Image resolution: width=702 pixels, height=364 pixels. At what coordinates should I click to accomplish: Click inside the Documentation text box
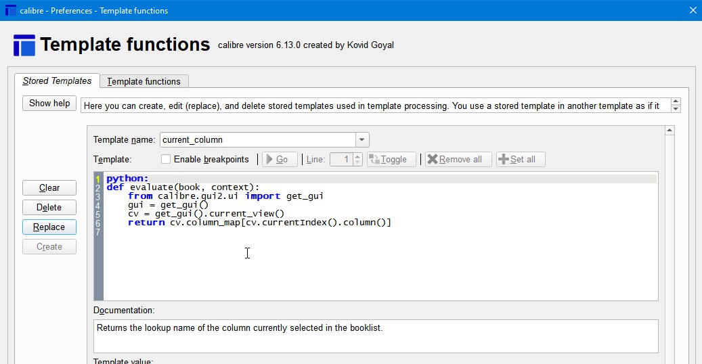[376, 336]
